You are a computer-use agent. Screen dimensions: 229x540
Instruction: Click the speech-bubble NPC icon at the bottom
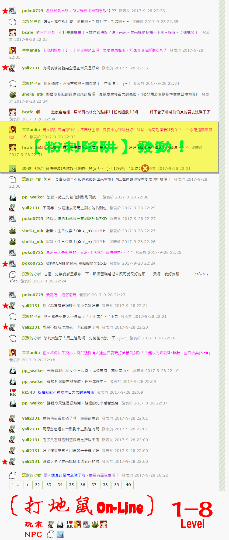[x=51, y=534]
